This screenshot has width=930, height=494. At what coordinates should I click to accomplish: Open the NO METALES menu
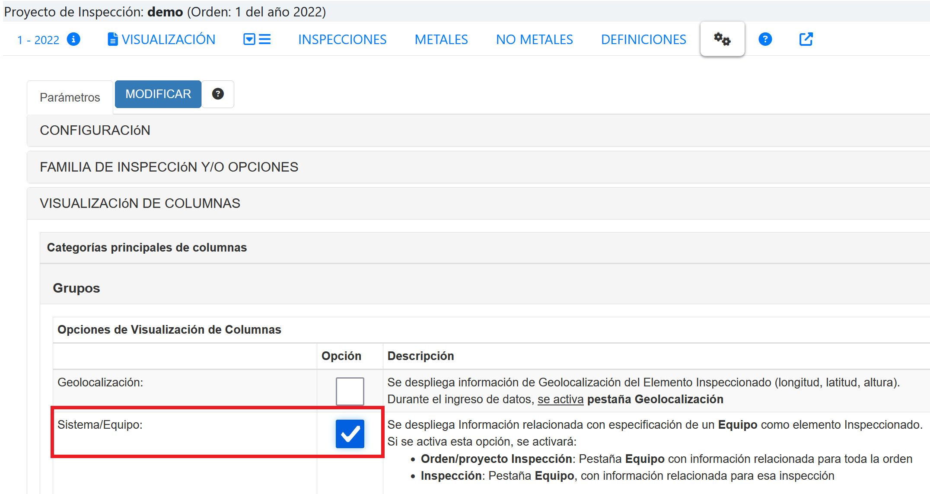pos(534,39)
